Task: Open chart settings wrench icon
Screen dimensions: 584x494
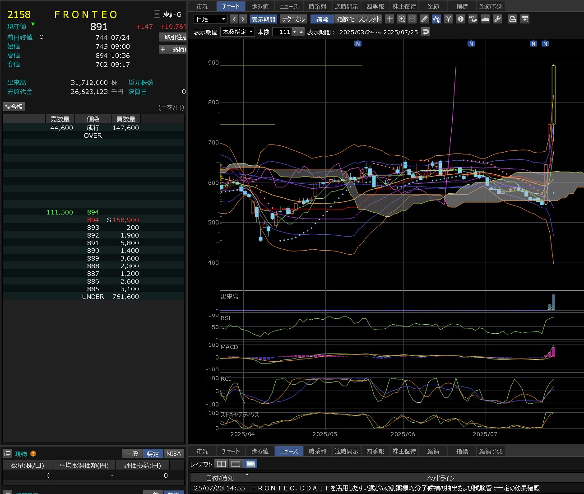Action: (497, 19)
